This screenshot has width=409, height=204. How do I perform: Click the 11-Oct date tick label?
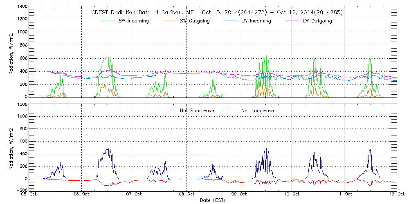point(344,195)
